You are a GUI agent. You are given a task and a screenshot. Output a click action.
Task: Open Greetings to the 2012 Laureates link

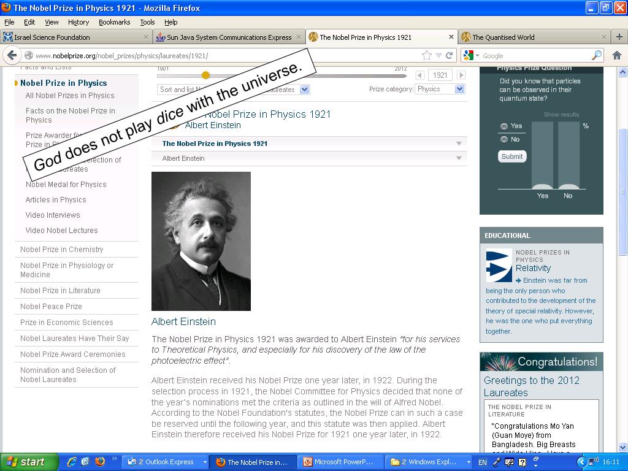tap(532, 386)
